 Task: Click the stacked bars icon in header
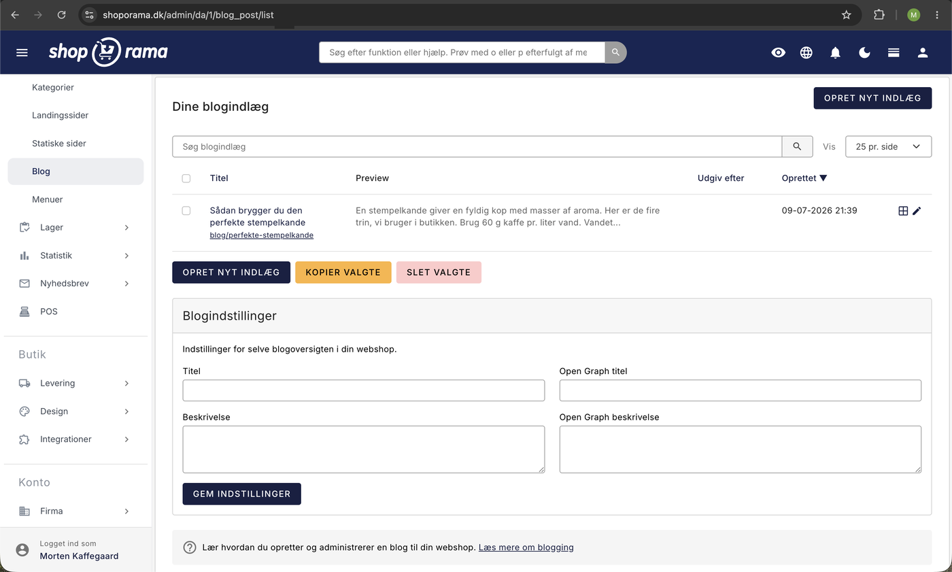(894, 52)
